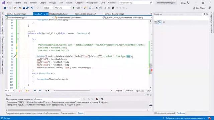Open the Проект menu
The height and width of the screenshot is (120, 214).
pos(33,3)
